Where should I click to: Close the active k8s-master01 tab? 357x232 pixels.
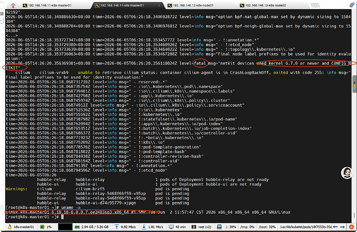159,6
